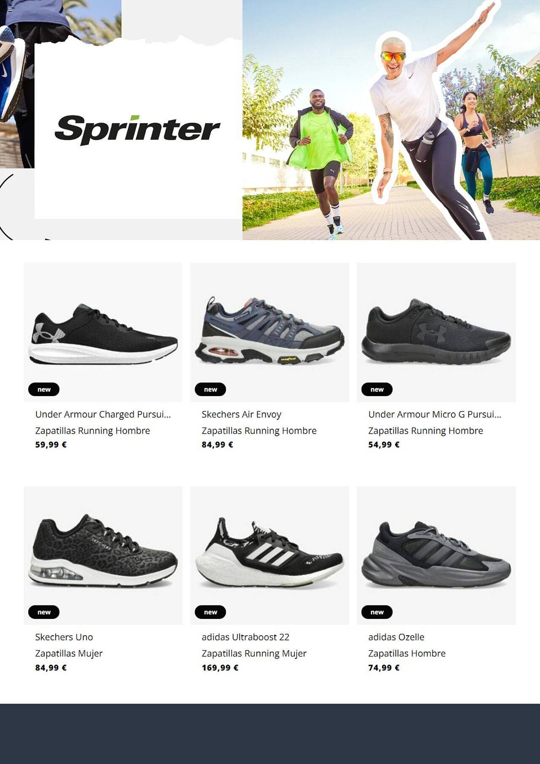Click the 169,99 € price

220,668
